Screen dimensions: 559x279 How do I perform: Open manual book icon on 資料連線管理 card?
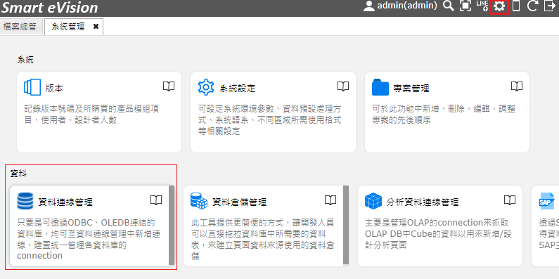[x=156, y=200]
